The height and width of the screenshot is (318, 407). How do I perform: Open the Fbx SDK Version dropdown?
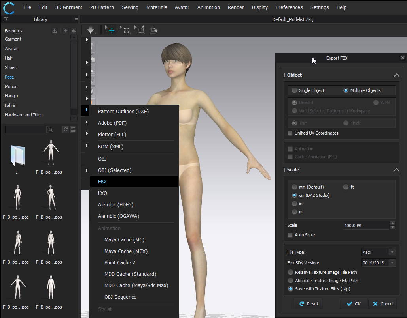coord(378,263)
